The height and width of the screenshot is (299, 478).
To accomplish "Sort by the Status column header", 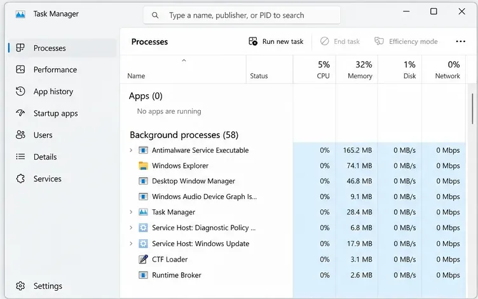I will pos(270,69).
